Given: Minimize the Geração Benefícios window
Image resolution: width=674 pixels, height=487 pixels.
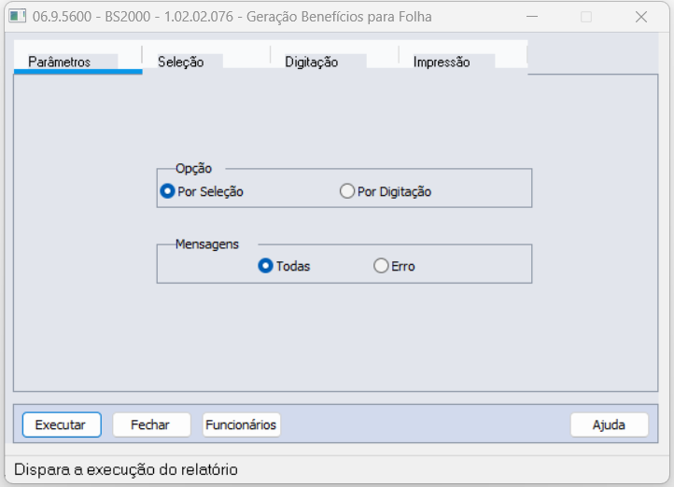Looking at the screenshot, I should coord(532,17).
